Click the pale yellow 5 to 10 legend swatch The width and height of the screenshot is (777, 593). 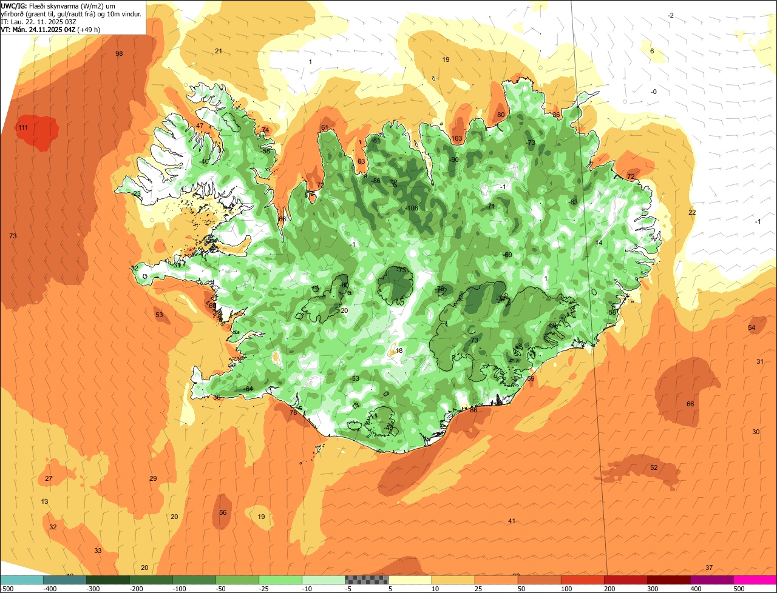click(410, 580)
